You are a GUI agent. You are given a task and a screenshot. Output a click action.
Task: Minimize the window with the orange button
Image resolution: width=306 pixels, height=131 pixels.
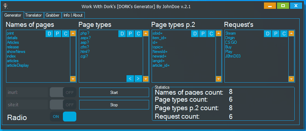coord(270,6)
